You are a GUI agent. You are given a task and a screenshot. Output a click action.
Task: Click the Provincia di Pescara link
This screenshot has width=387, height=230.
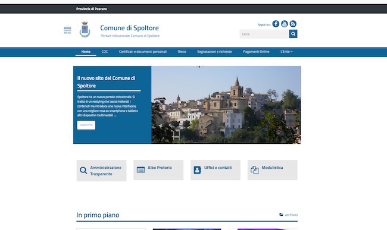click(x=92, y=9)
